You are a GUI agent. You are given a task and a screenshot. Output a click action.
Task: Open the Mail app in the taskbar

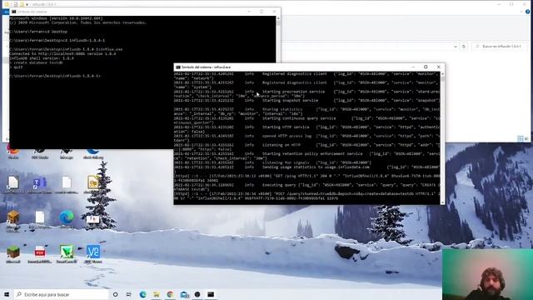coord(184,294)
